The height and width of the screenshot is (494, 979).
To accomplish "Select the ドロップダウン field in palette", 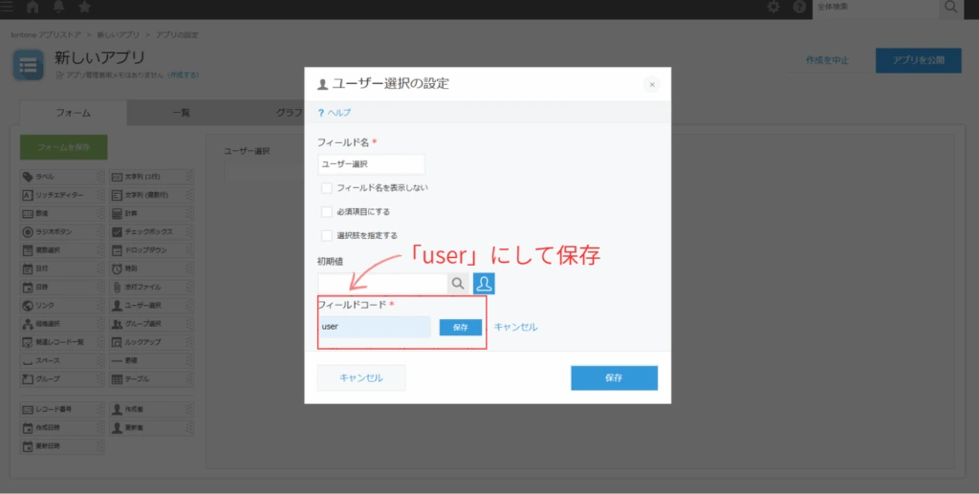I will point(151,250).
